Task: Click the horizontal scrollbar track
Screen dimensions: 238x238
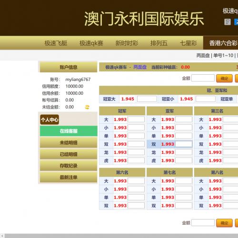Action: pyautogui.click(x=121, y=236)
